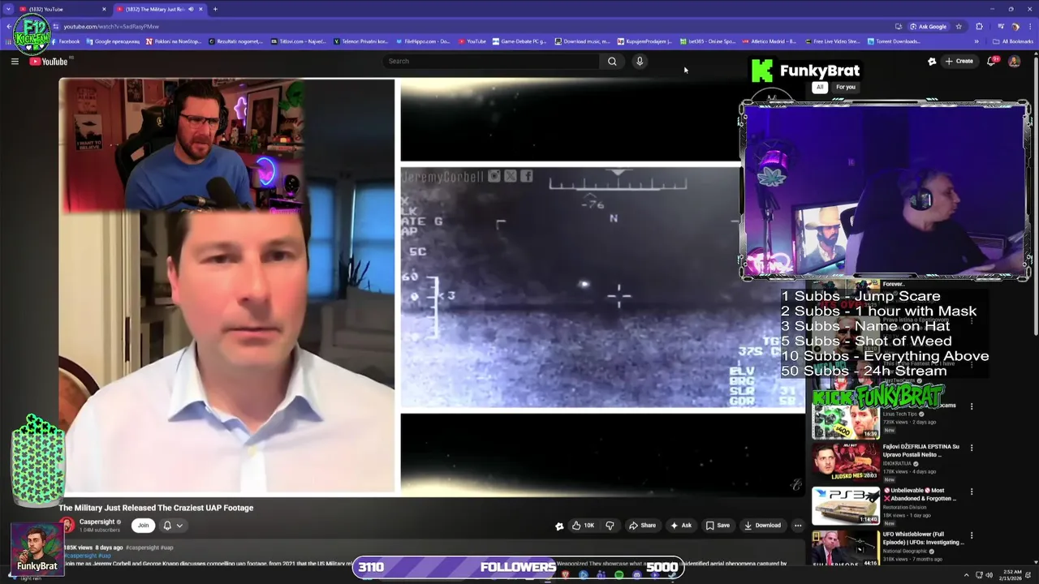The height and width of the screenshot is (584, 1039).
Task: Open options menu for Unbelievable Most Abandoned video
Action: [972, 492]
